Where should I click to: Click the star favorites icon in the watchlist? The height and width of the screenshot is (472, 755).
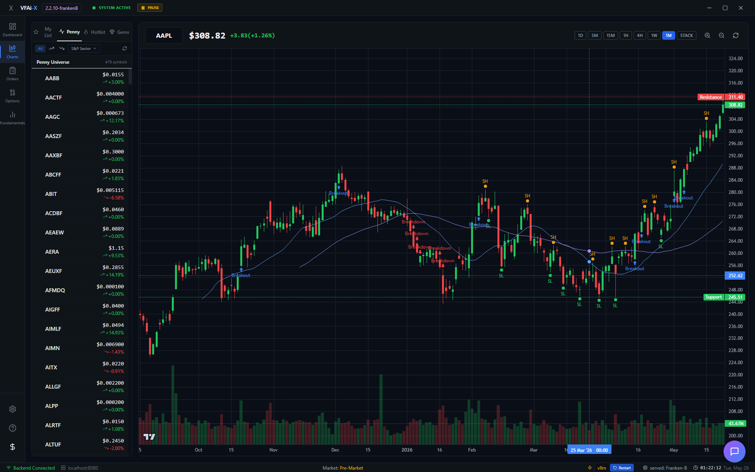(36, 32)
